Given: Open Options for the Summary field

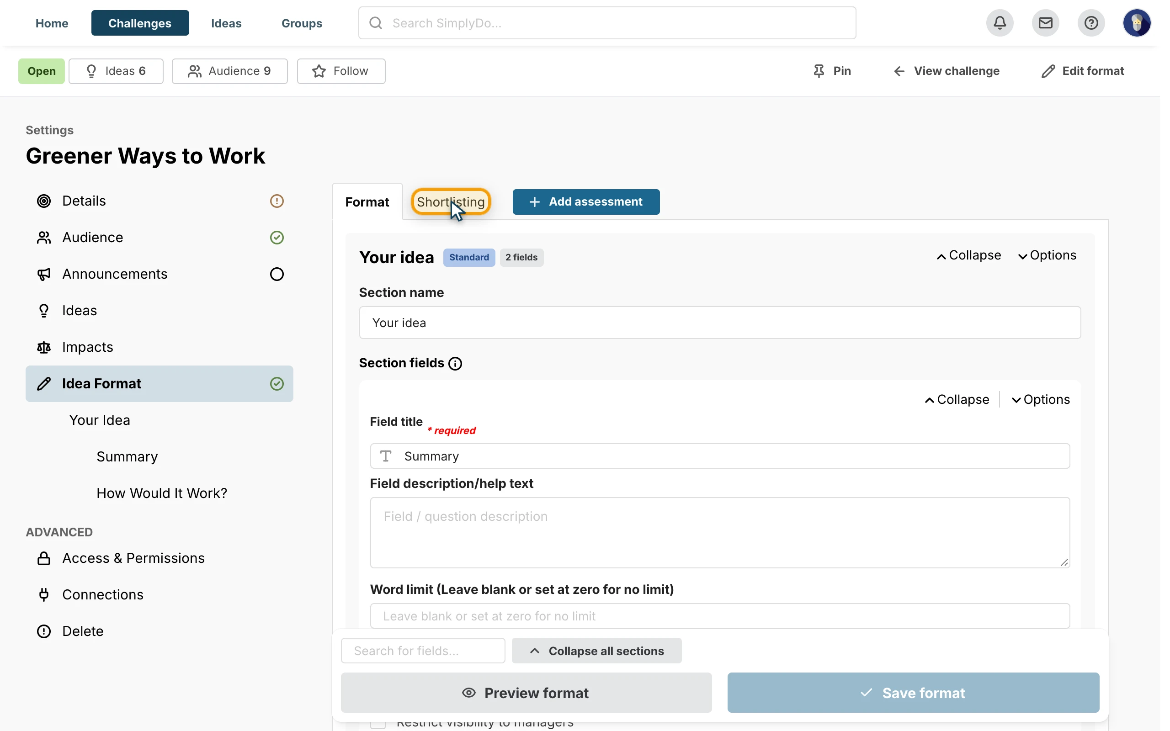Looking at the screenshot, I should [1040, 399].
